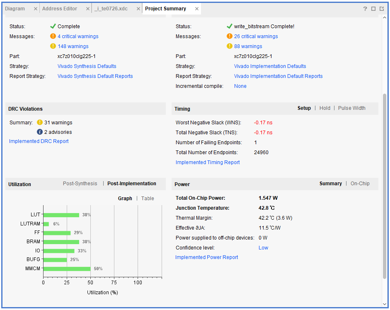
Task: Maximize the Project Summary panel
Action: coord(373,9)
